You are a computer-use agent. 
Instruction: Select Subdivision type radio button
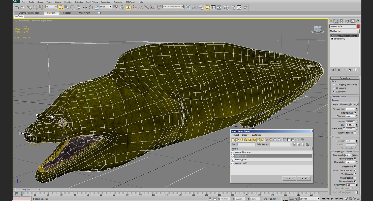(x=334, y=92)
